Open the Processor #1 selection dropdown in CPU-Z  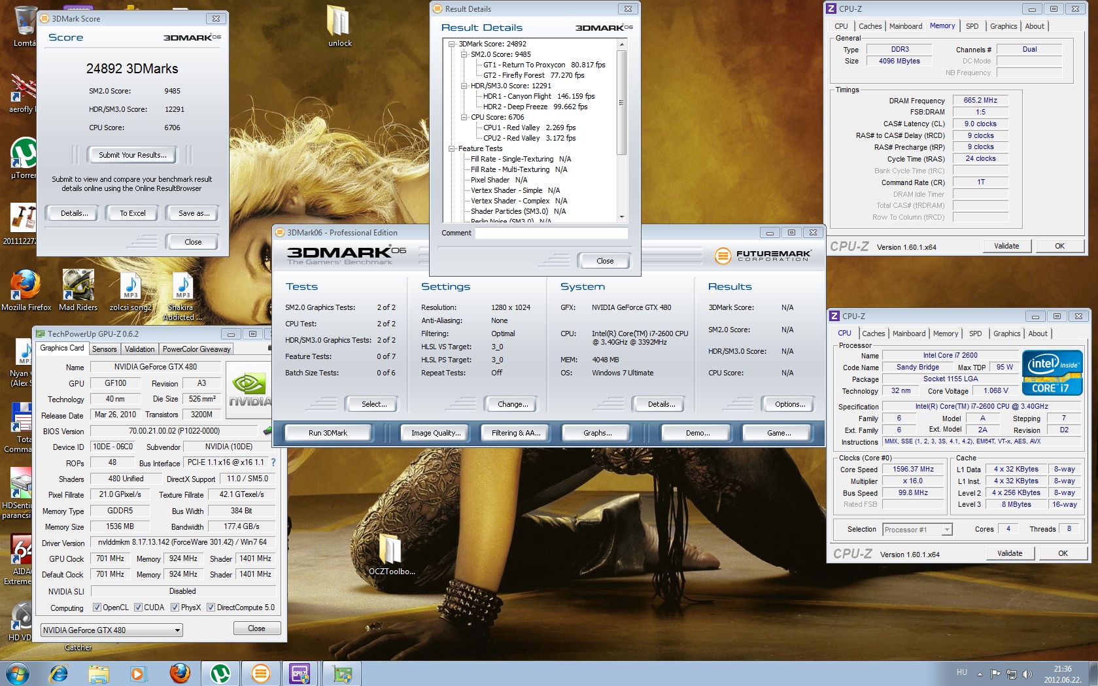[x=918, y=530]
